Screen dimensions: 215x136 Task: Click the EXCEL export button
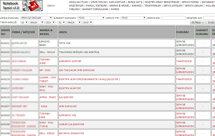211,23
